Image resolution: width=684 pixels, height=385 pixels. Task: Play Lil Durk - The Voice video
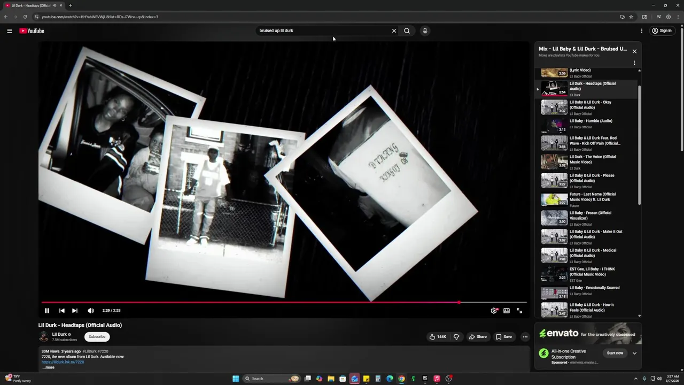(x=587, y=162)
